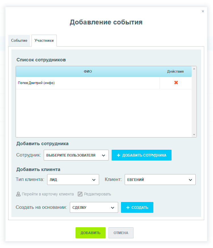Select the Участники tab
Viewport: 213px width, 248px height.
click(x=44, y=41)
